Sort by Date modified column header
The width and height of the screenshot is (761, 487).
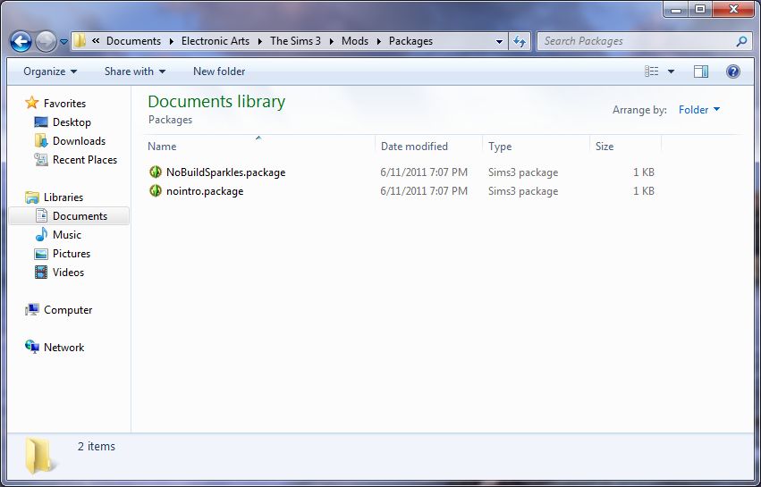(x=414, y=146)
